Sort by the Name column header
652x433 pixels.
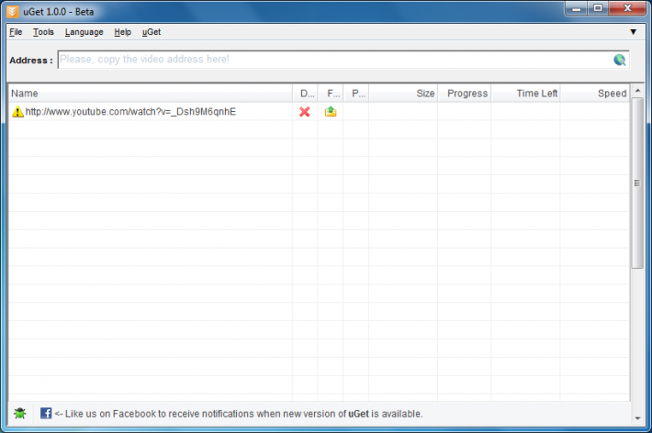pyautogui.click(x=151, y=93)
